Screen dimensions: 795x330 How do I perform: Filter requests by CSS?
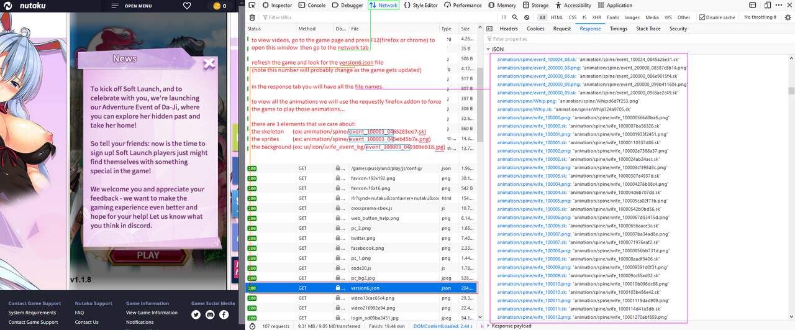point(573,17)
